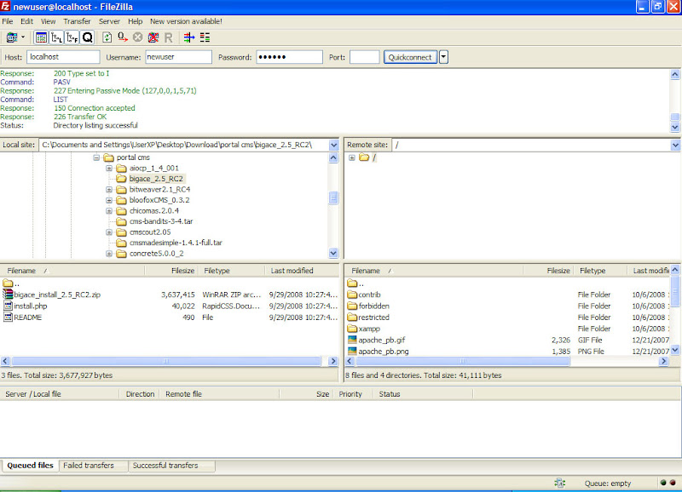Expand the chicomas.2.0.4 folder
This screenshot has width=682, height=492.
[x=109, y=211]
